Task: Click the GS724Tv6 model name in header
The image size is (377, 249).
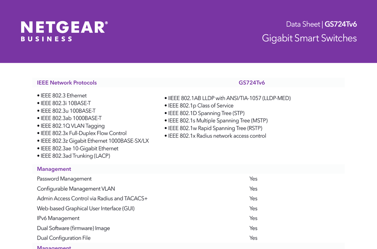Action: [341, 24]
